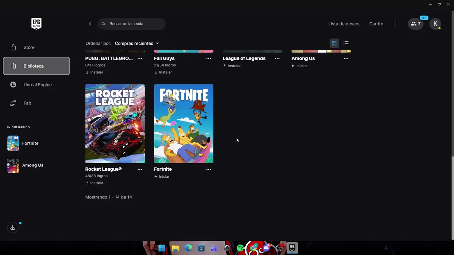The image size is (454, 255).
Task: Open Lista de deseos
Action: coord(344,24)
